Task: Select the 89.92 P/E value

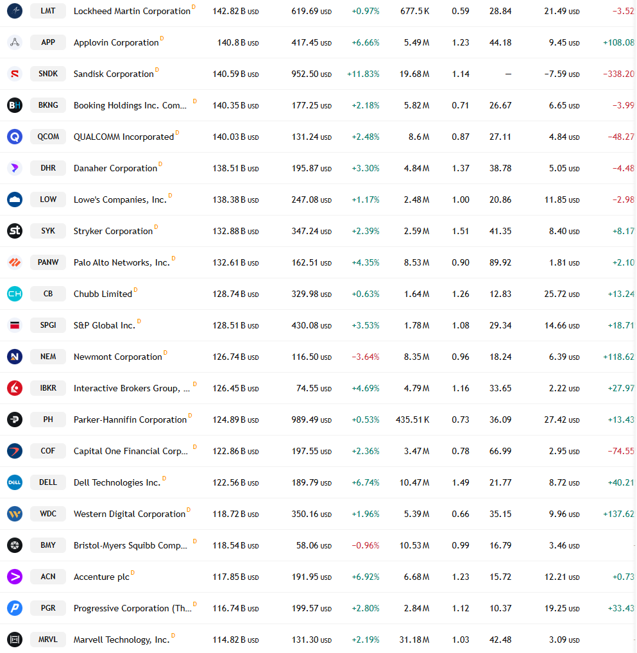Action: point(500,263)
